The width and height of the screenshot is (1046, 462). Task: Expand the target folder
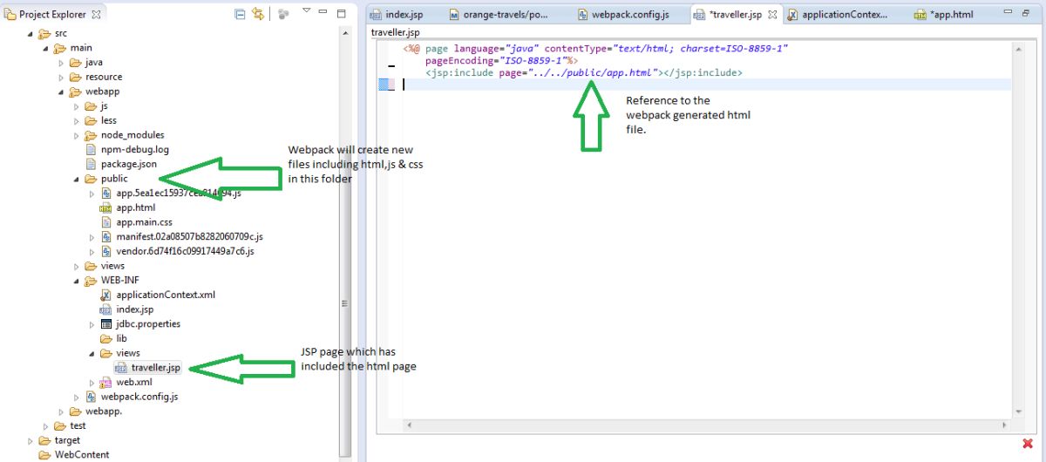click(x=30, y=440)
